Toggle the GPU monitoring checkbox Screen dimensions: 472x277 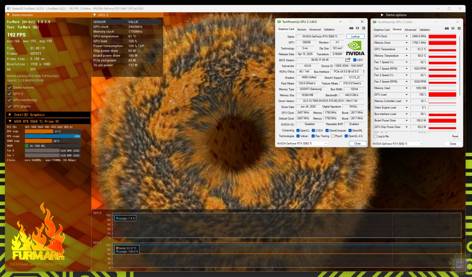click(x=9, y=100)
